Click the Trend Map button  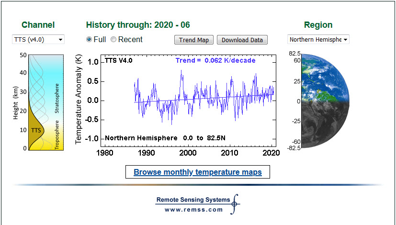(x=194, y=40)
